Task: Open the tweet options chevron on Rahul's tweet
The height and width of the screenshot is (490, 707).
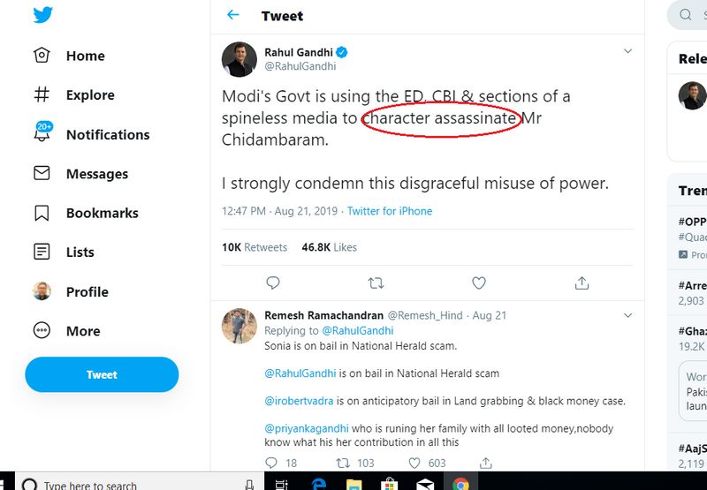Action: click(628, 51)
